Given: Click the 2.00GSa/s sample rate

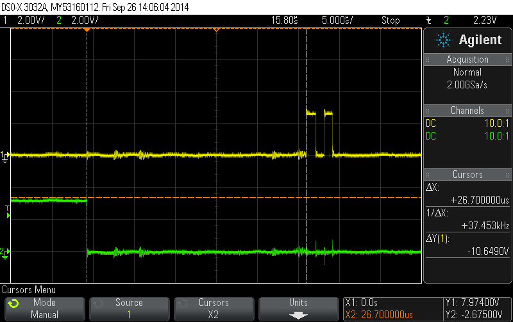Looking at the screenshot, I should click(x=467, y=85).
